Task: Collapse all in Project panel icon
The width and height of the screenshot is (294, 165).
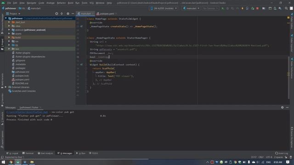Action: (62, 14)
